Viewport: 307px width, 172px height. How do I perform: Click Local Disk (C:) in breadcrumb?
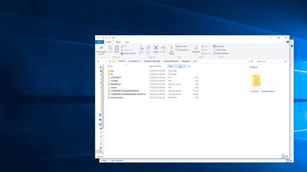coord(134,61)
